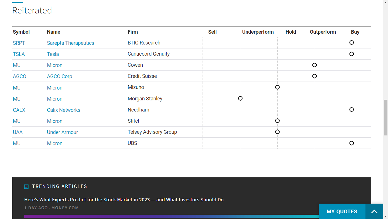Click Cowen's Outperform rating circle for Micron
This screenshot has width=388, height=219.
[x=314, y=65]
